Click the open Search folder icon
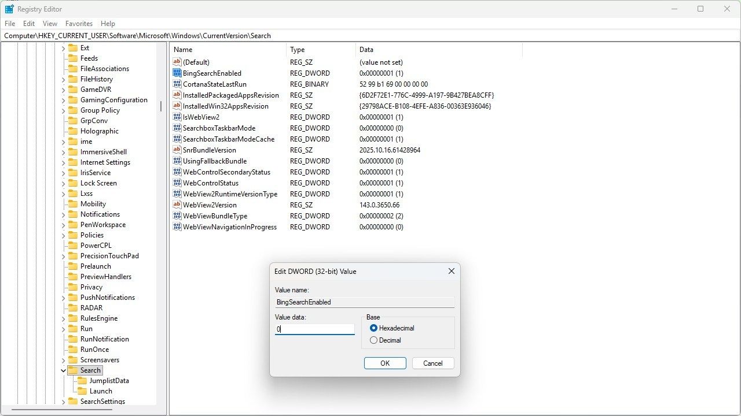The image size is (741, 416). click(x=73, y=370)
